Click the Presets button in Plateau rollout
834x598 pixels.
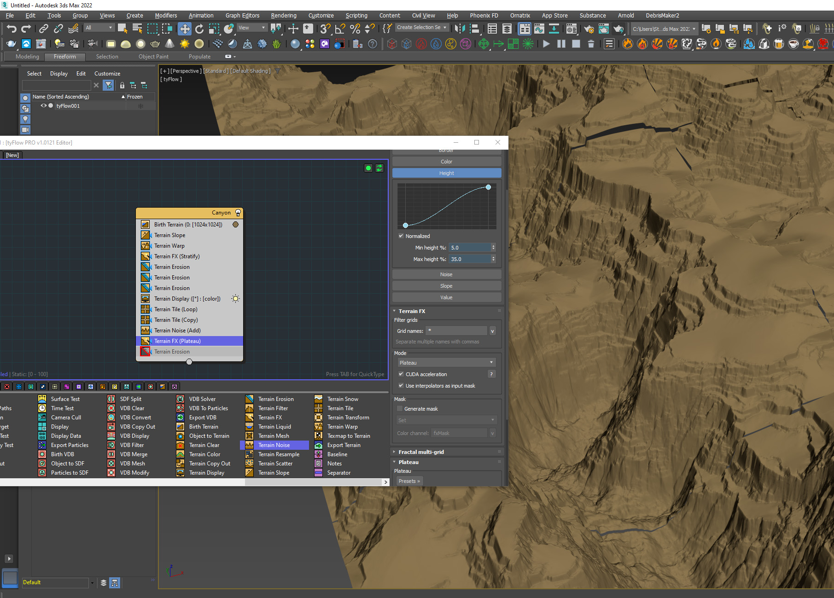pyautogui.click(x=409, y=481)
